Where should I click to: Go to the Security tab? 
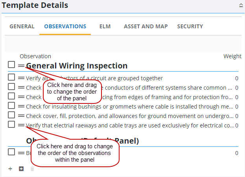[x=190, y=26]
